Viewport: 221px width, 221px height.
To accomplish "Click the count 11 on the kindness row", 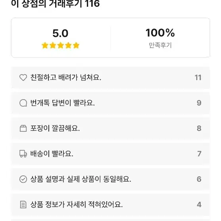I will click(x=198, y=77).
